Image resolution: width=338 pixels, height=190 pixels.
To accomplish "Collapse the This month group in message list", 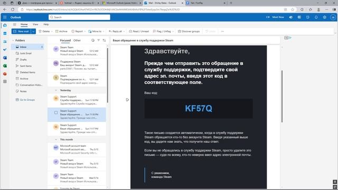I will point(56,139).
